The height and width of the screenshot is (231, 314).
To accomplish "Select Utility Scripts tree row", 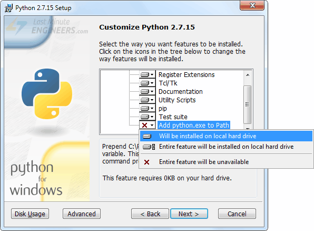I will [x=177, y=100].
